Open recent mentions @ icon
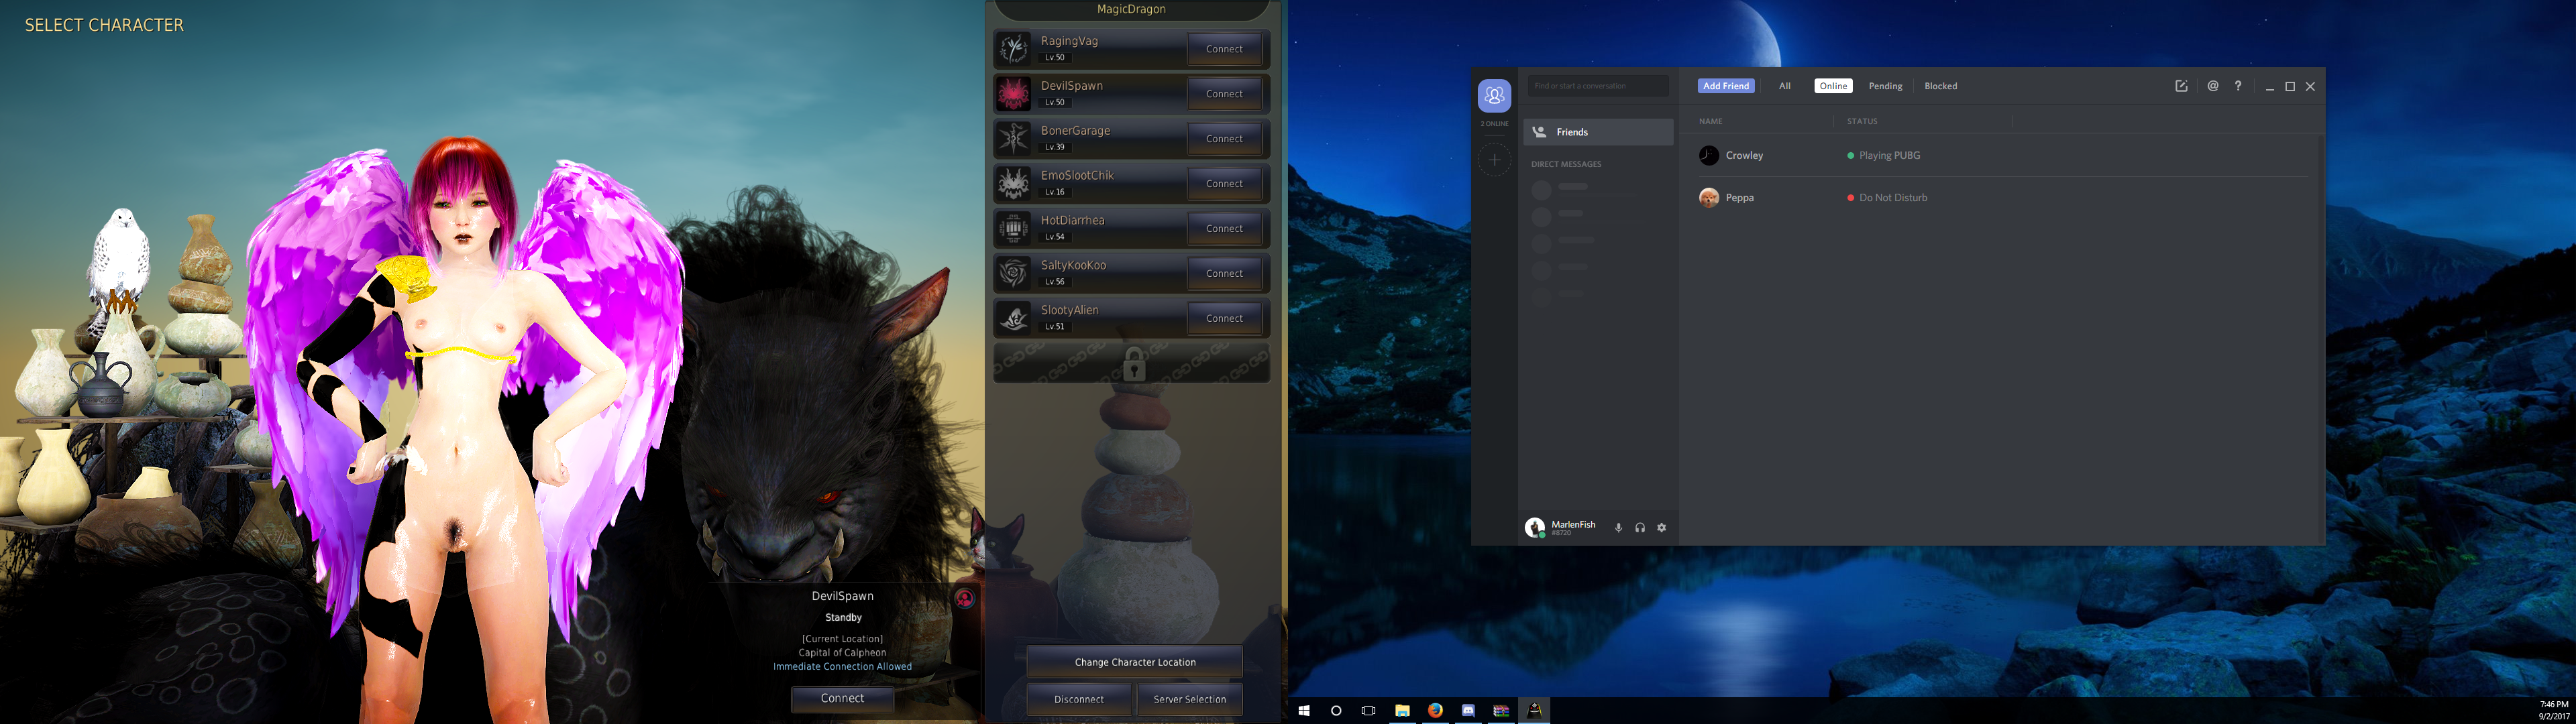 click(2213, 86)
